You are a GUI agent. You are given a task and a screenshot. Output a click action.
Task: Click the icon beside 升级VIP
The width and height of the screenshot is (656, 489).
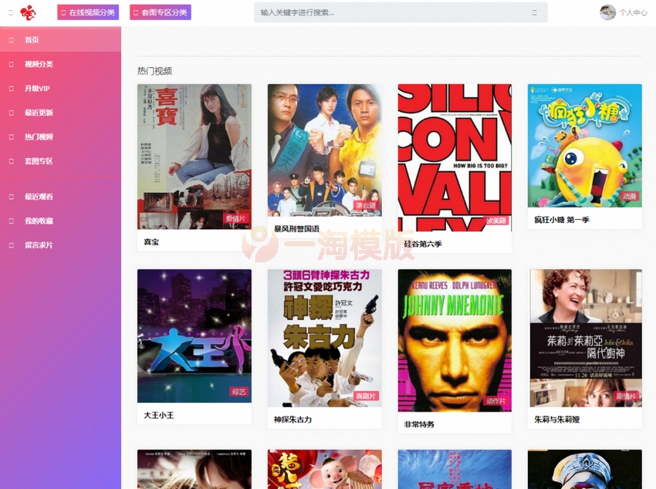(11, 89)
